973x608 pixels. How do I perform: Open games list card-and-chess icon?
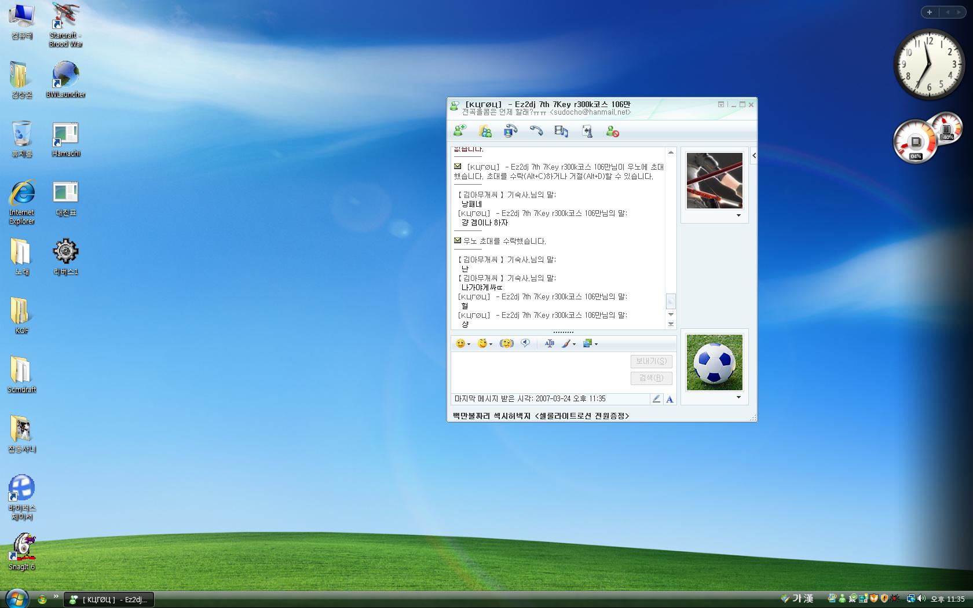[x=587, y=131]
